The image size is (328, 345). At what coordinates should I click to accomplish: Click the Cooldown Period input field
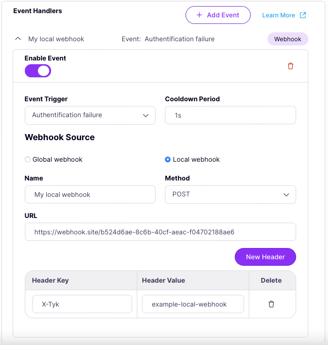pyautogui.click(x=231, y=115)
